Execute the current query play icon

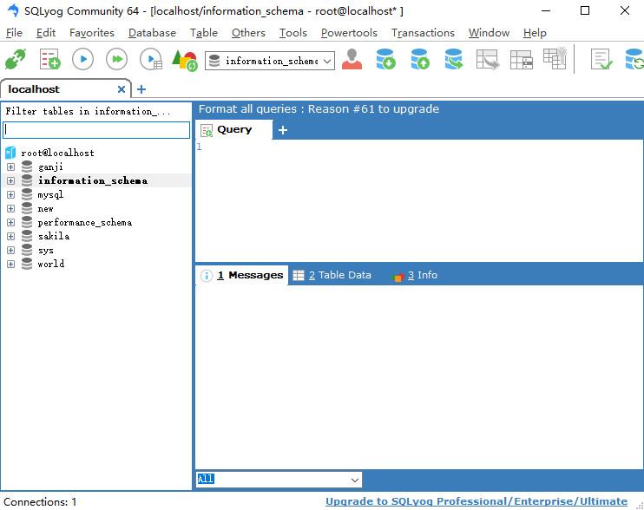(x=83, y=60)
